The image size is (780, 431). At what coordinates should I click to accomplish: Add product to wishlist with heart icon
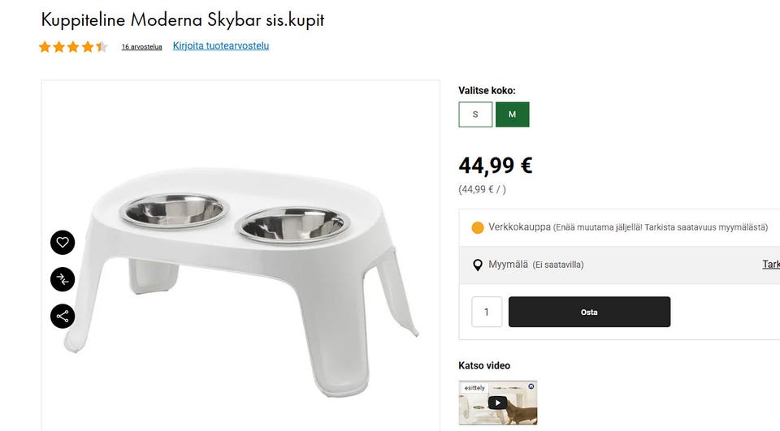(63, 242)
